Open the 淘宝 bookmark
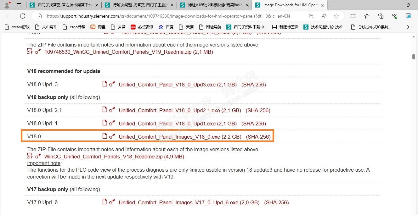 point(98,27)
